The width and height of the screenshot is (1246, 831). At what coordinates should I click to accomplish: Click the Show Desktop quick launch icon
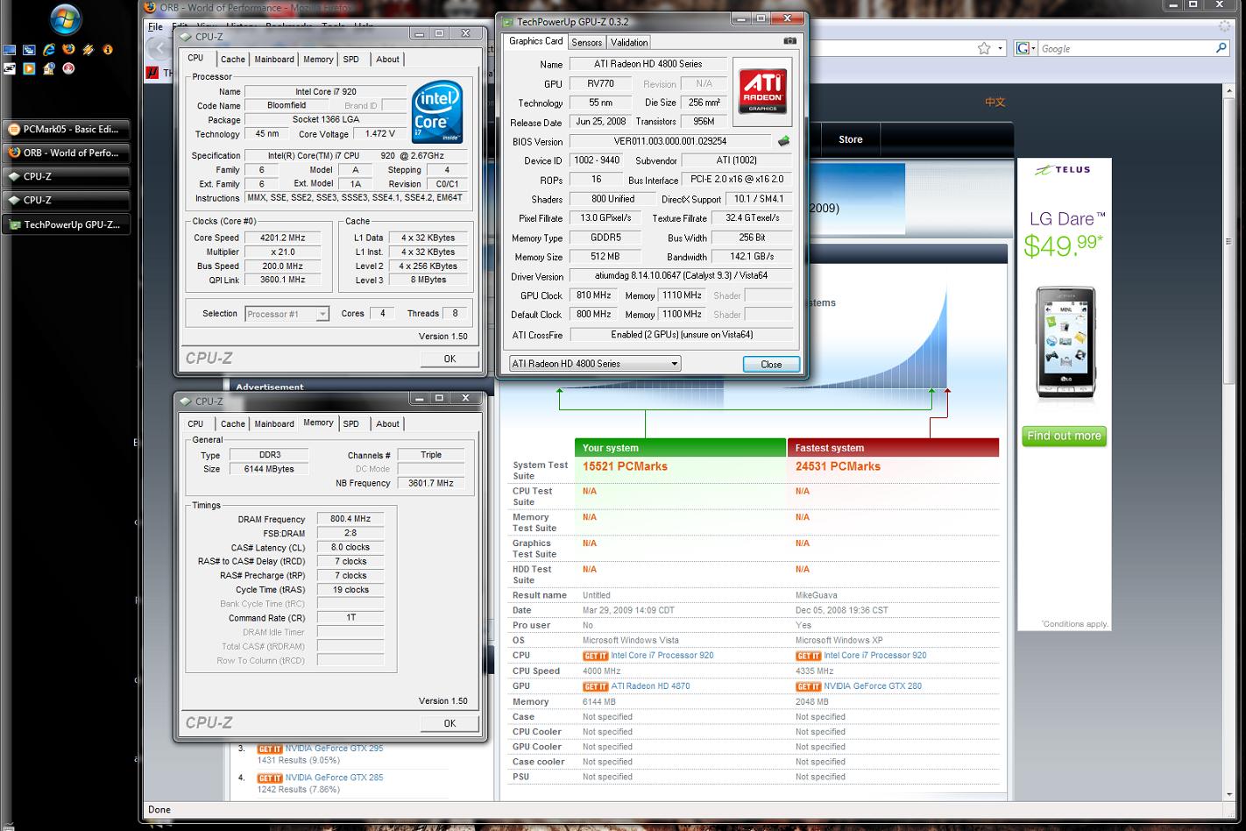point(10,50)
